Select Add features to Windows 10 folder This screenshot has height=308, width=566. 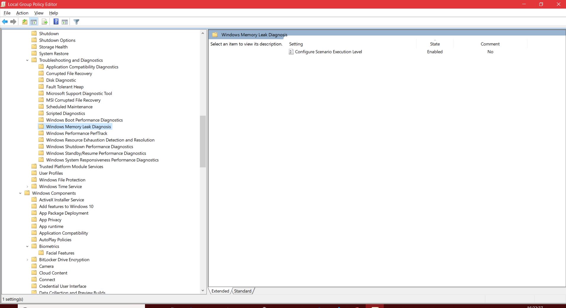tap(66, 206)
